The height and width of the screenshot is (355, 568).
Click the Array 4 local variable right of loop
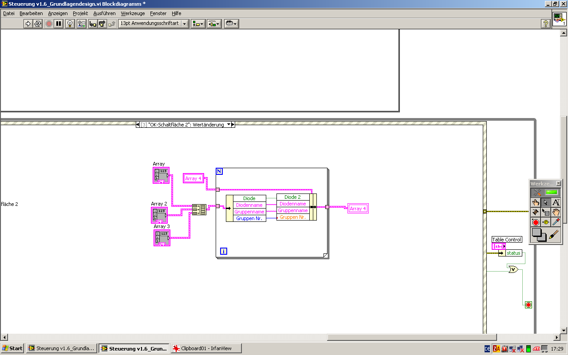point(358,209)
